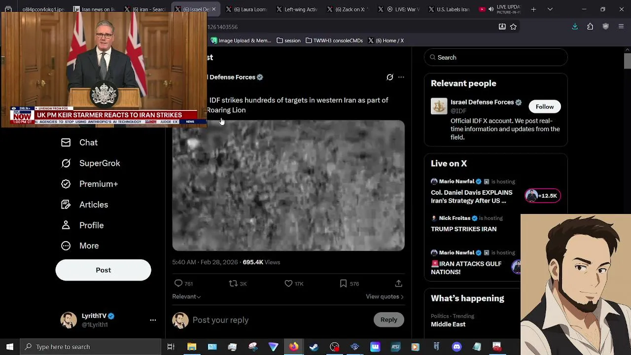Open View quotes link

pos(385,296)
